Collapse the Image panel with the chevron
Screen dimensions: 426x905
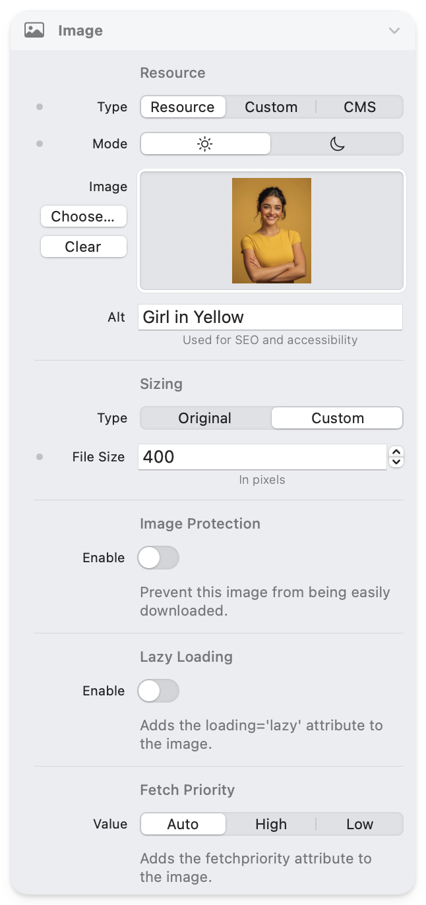click(394, 30)
